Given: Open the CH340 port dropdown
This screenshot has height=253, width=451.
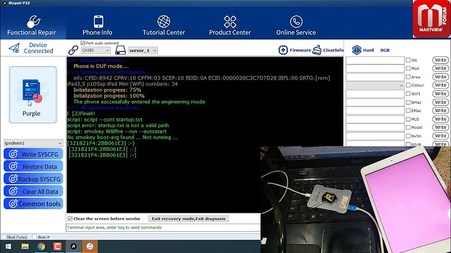Looking at the screenshot, I should [95, 50].
